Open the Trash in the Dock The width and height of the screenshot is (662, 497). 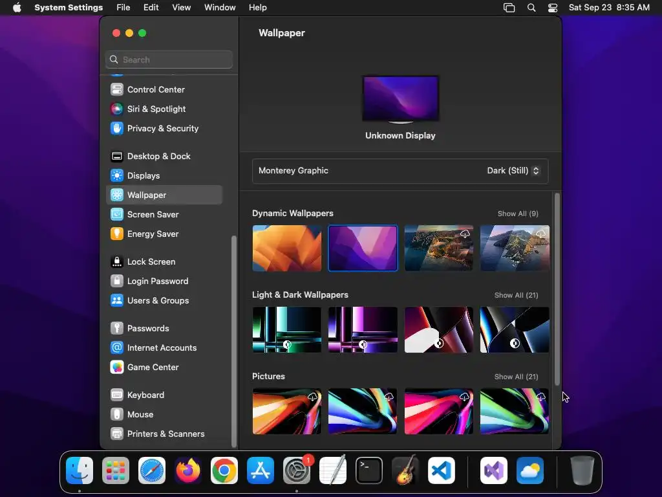[x=582, y=470]
